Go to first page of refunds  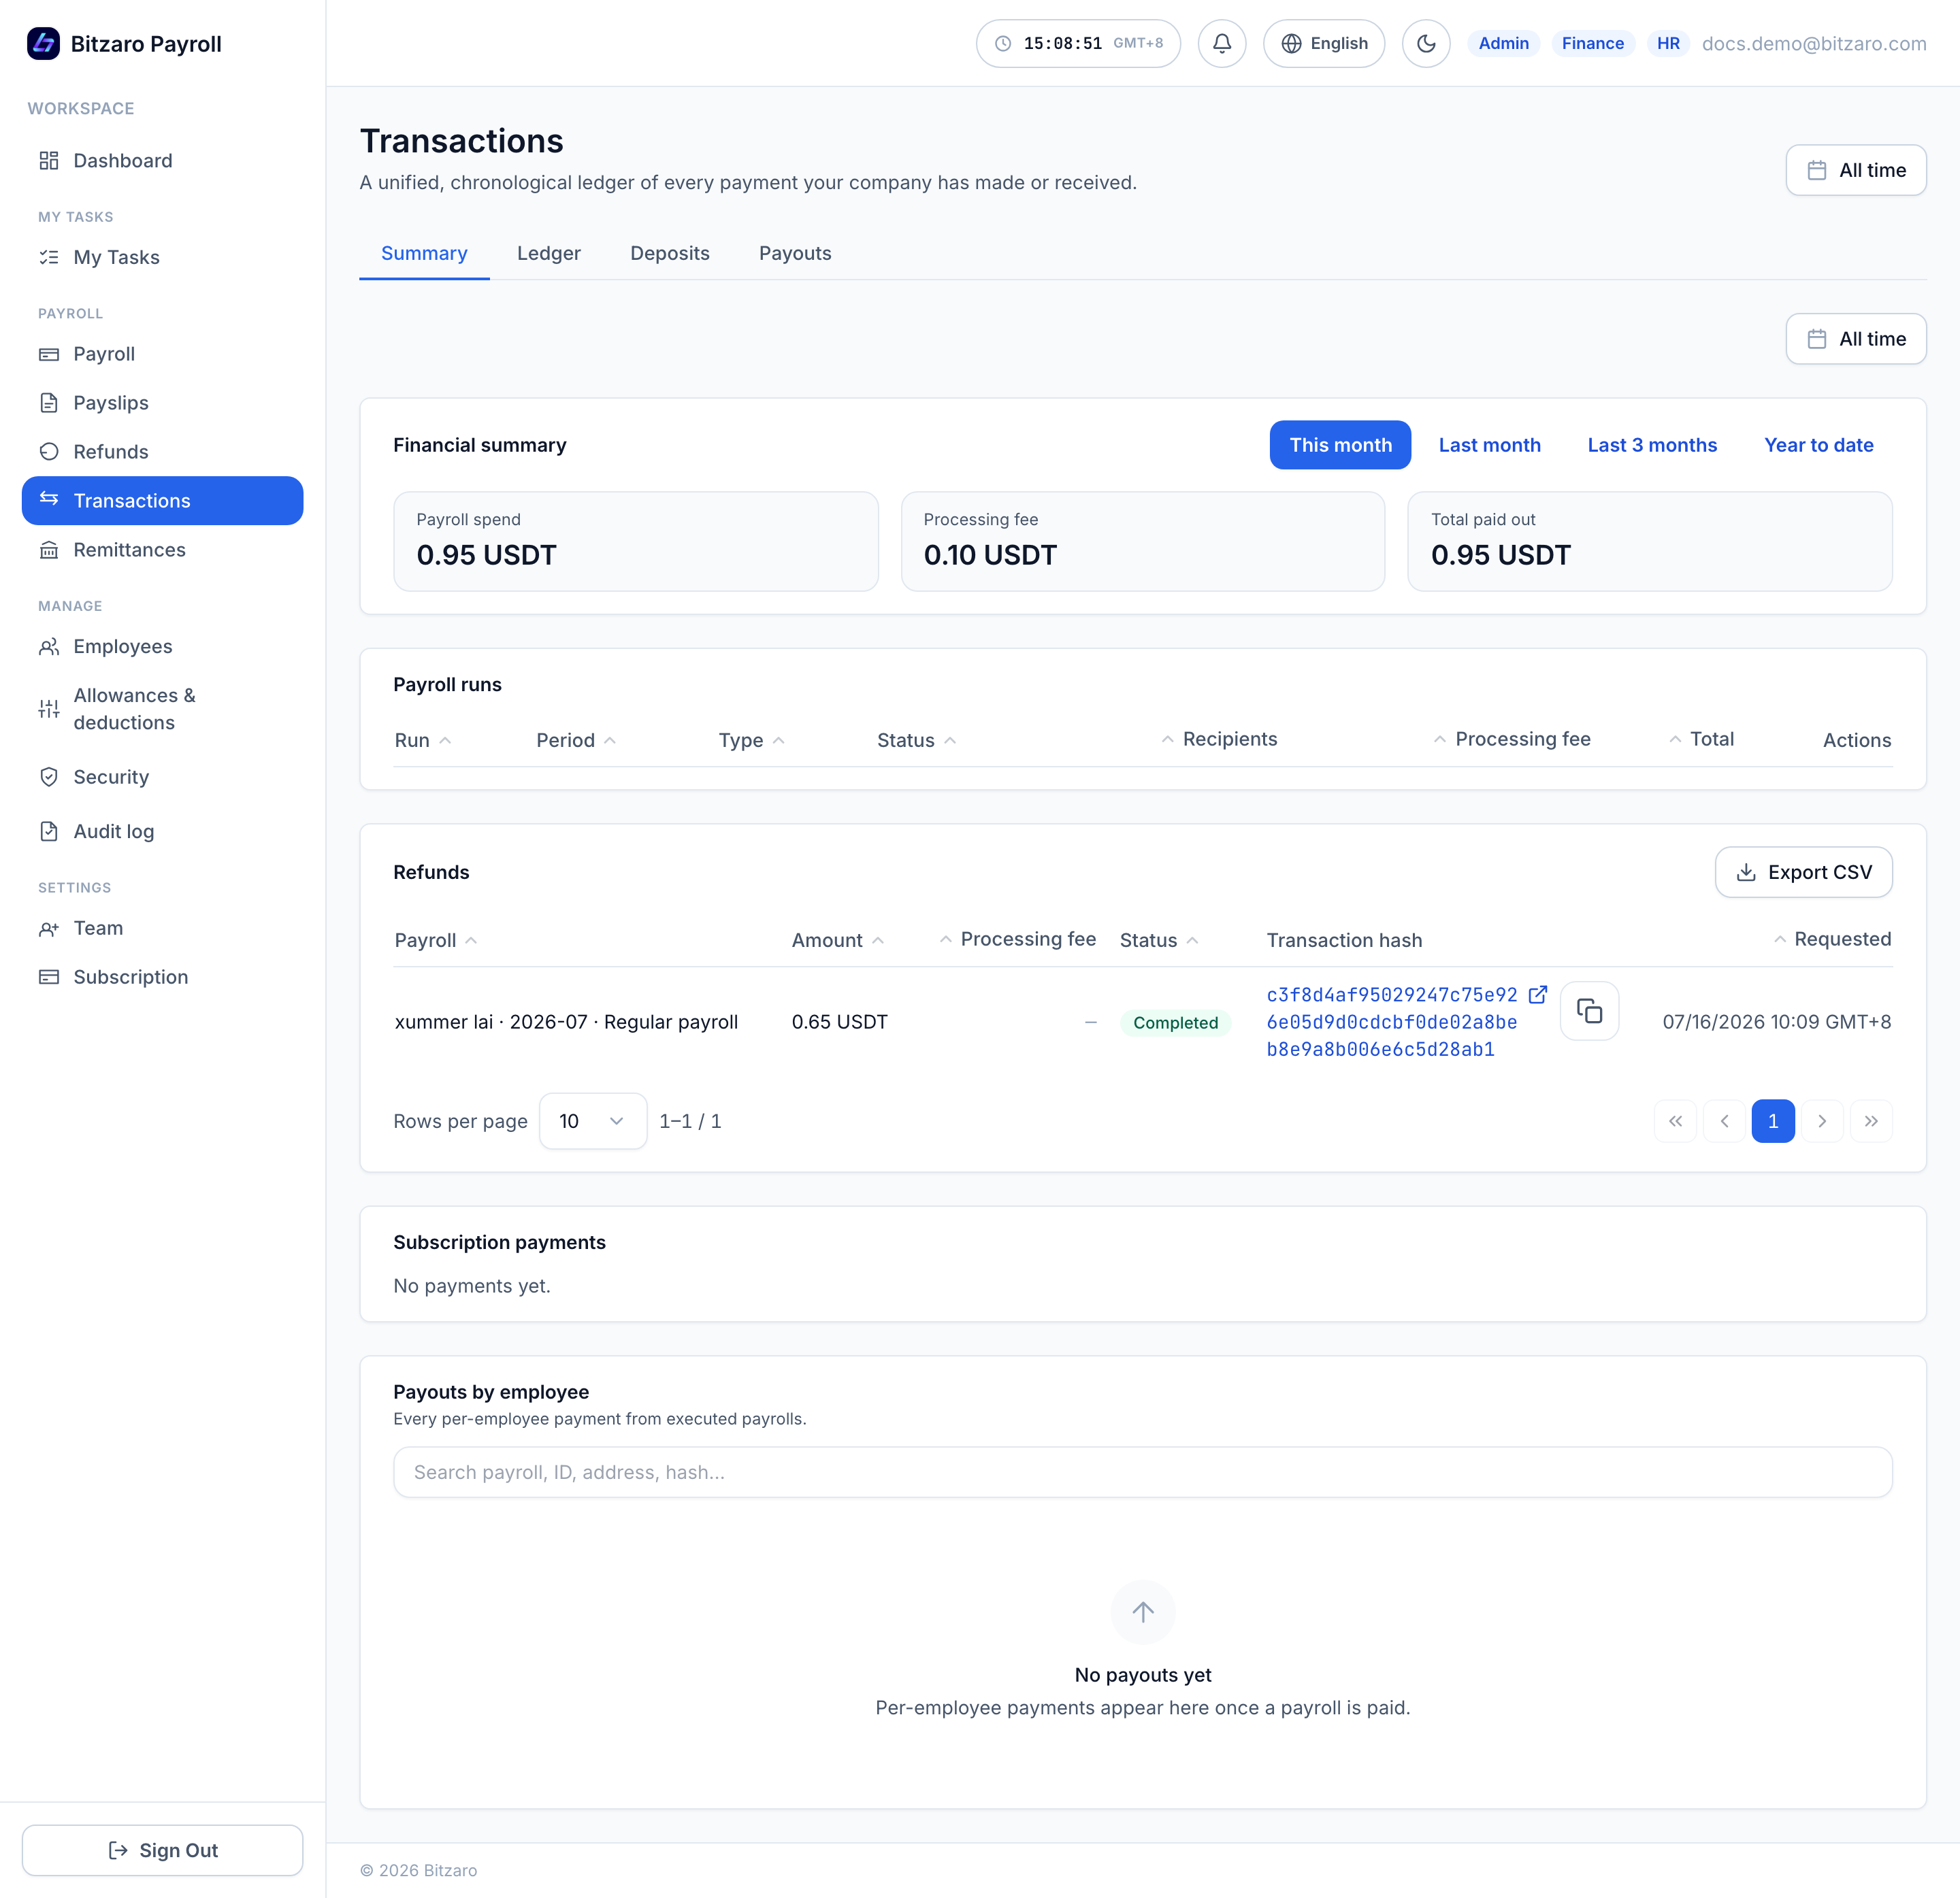coord(1675,1121)
